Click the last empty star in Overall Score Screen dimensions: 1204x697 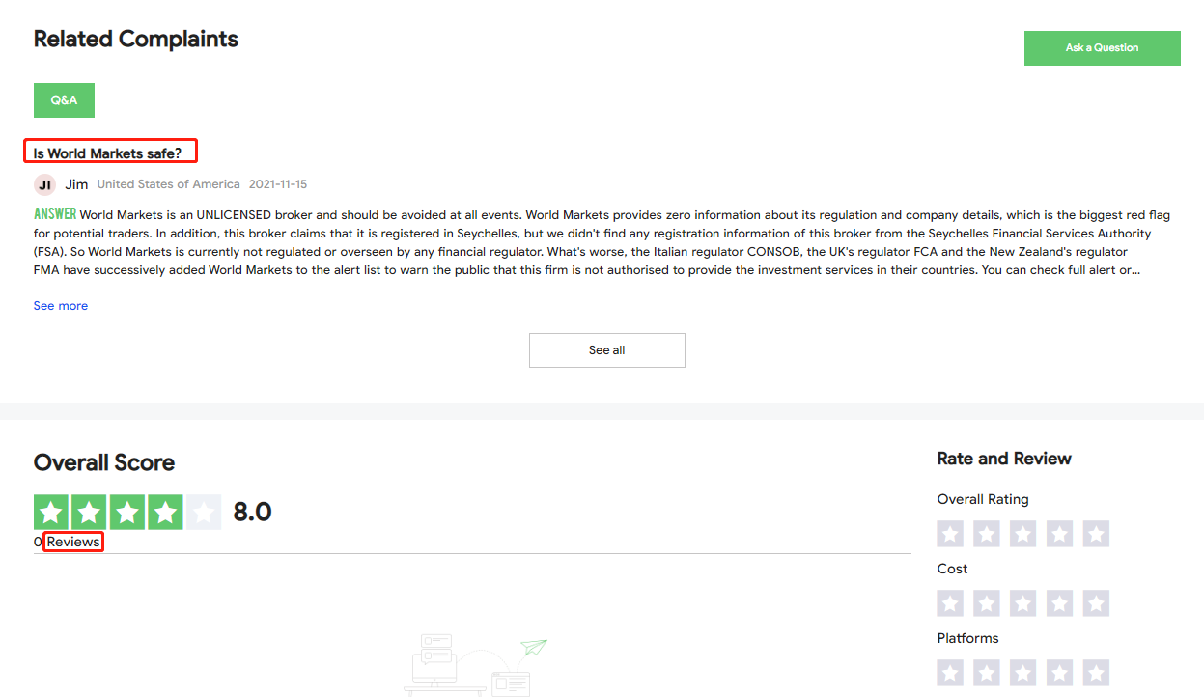204,512
